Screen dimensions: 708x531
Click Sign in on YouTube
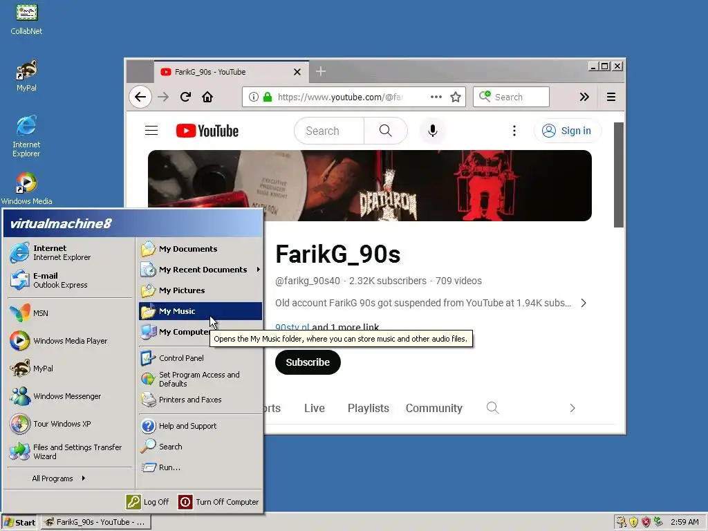point(568,131)
